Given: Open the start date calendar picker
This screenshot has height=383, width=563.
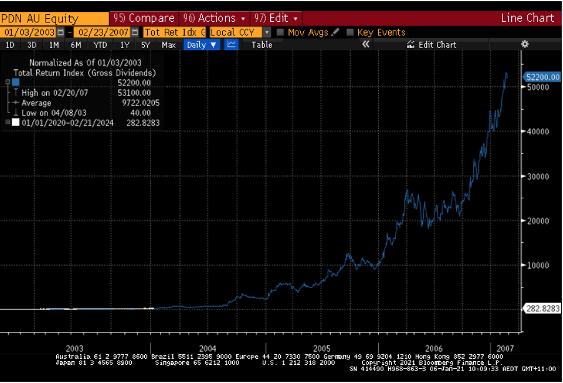Looking at the screenshot, I should 61,32.
